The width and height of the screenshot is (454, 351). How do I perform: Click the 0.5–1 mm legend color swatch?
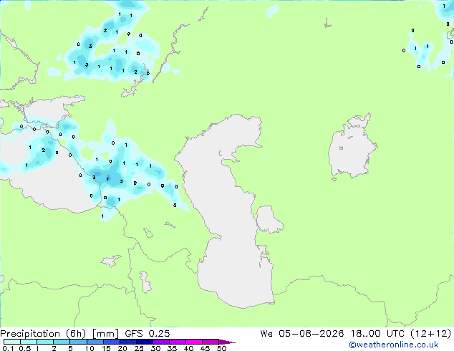[29, 342]
